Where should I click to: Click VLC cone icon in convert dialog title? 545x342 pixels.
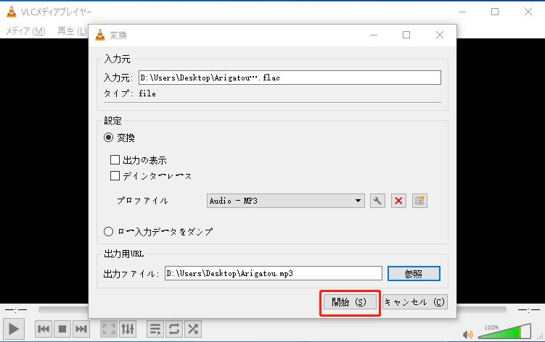pos(100,35)
